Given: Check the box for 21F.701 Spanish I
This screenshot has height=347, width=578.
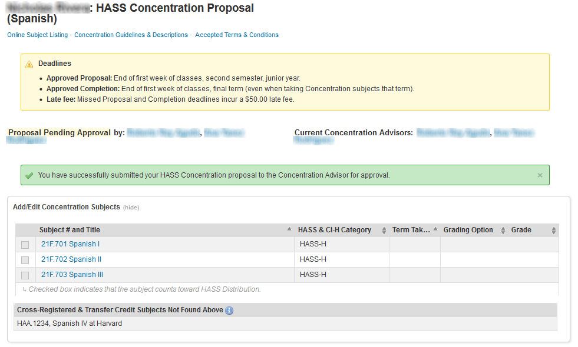Looking at the screenshot, I should (25, 245).
